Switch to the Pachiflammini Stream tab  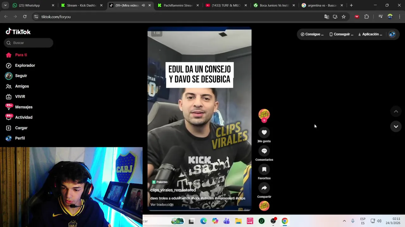click(x=178, y=5)
